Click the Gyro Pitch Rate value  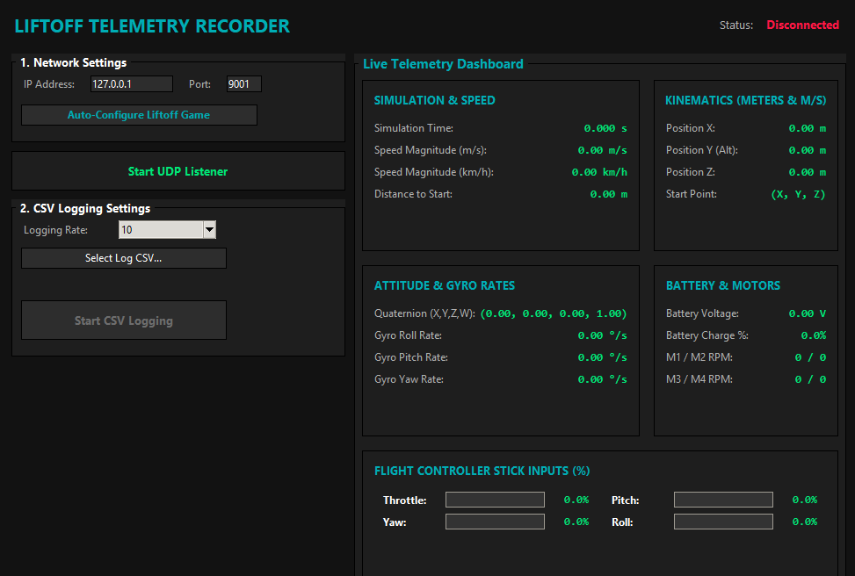[x=603, y=357]
